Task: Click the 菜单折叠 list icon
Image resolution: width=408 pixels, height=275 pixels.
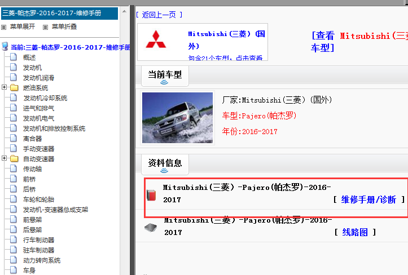Action: click(45, 27)
